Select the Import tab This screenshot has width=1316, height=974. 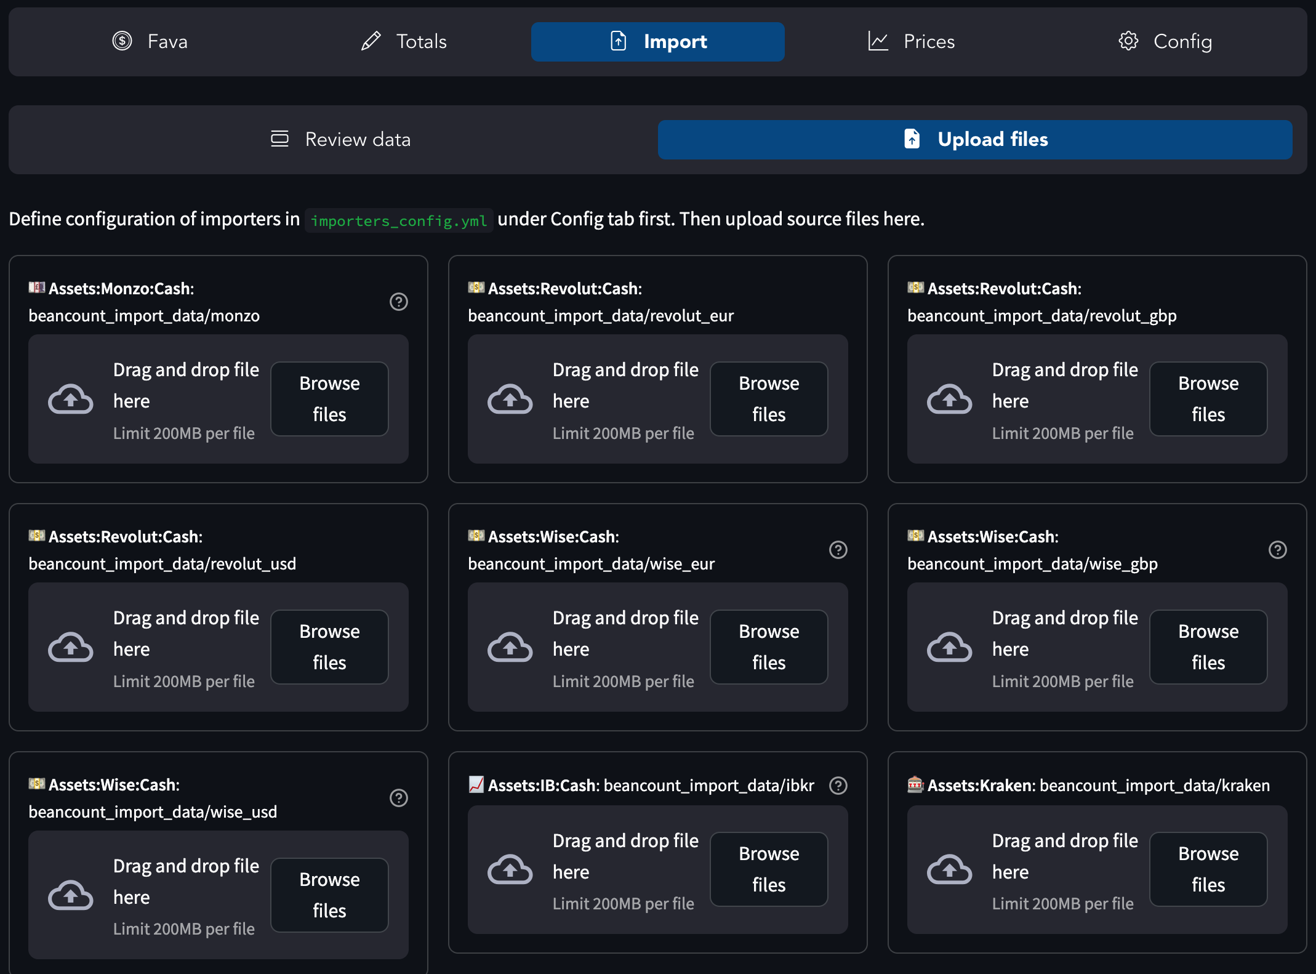(x=657, y=41)
